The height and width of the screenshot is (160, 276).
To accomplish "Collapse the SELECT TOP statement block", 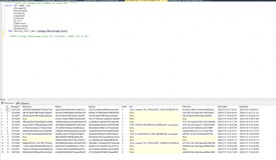I will tap(5, 6).
